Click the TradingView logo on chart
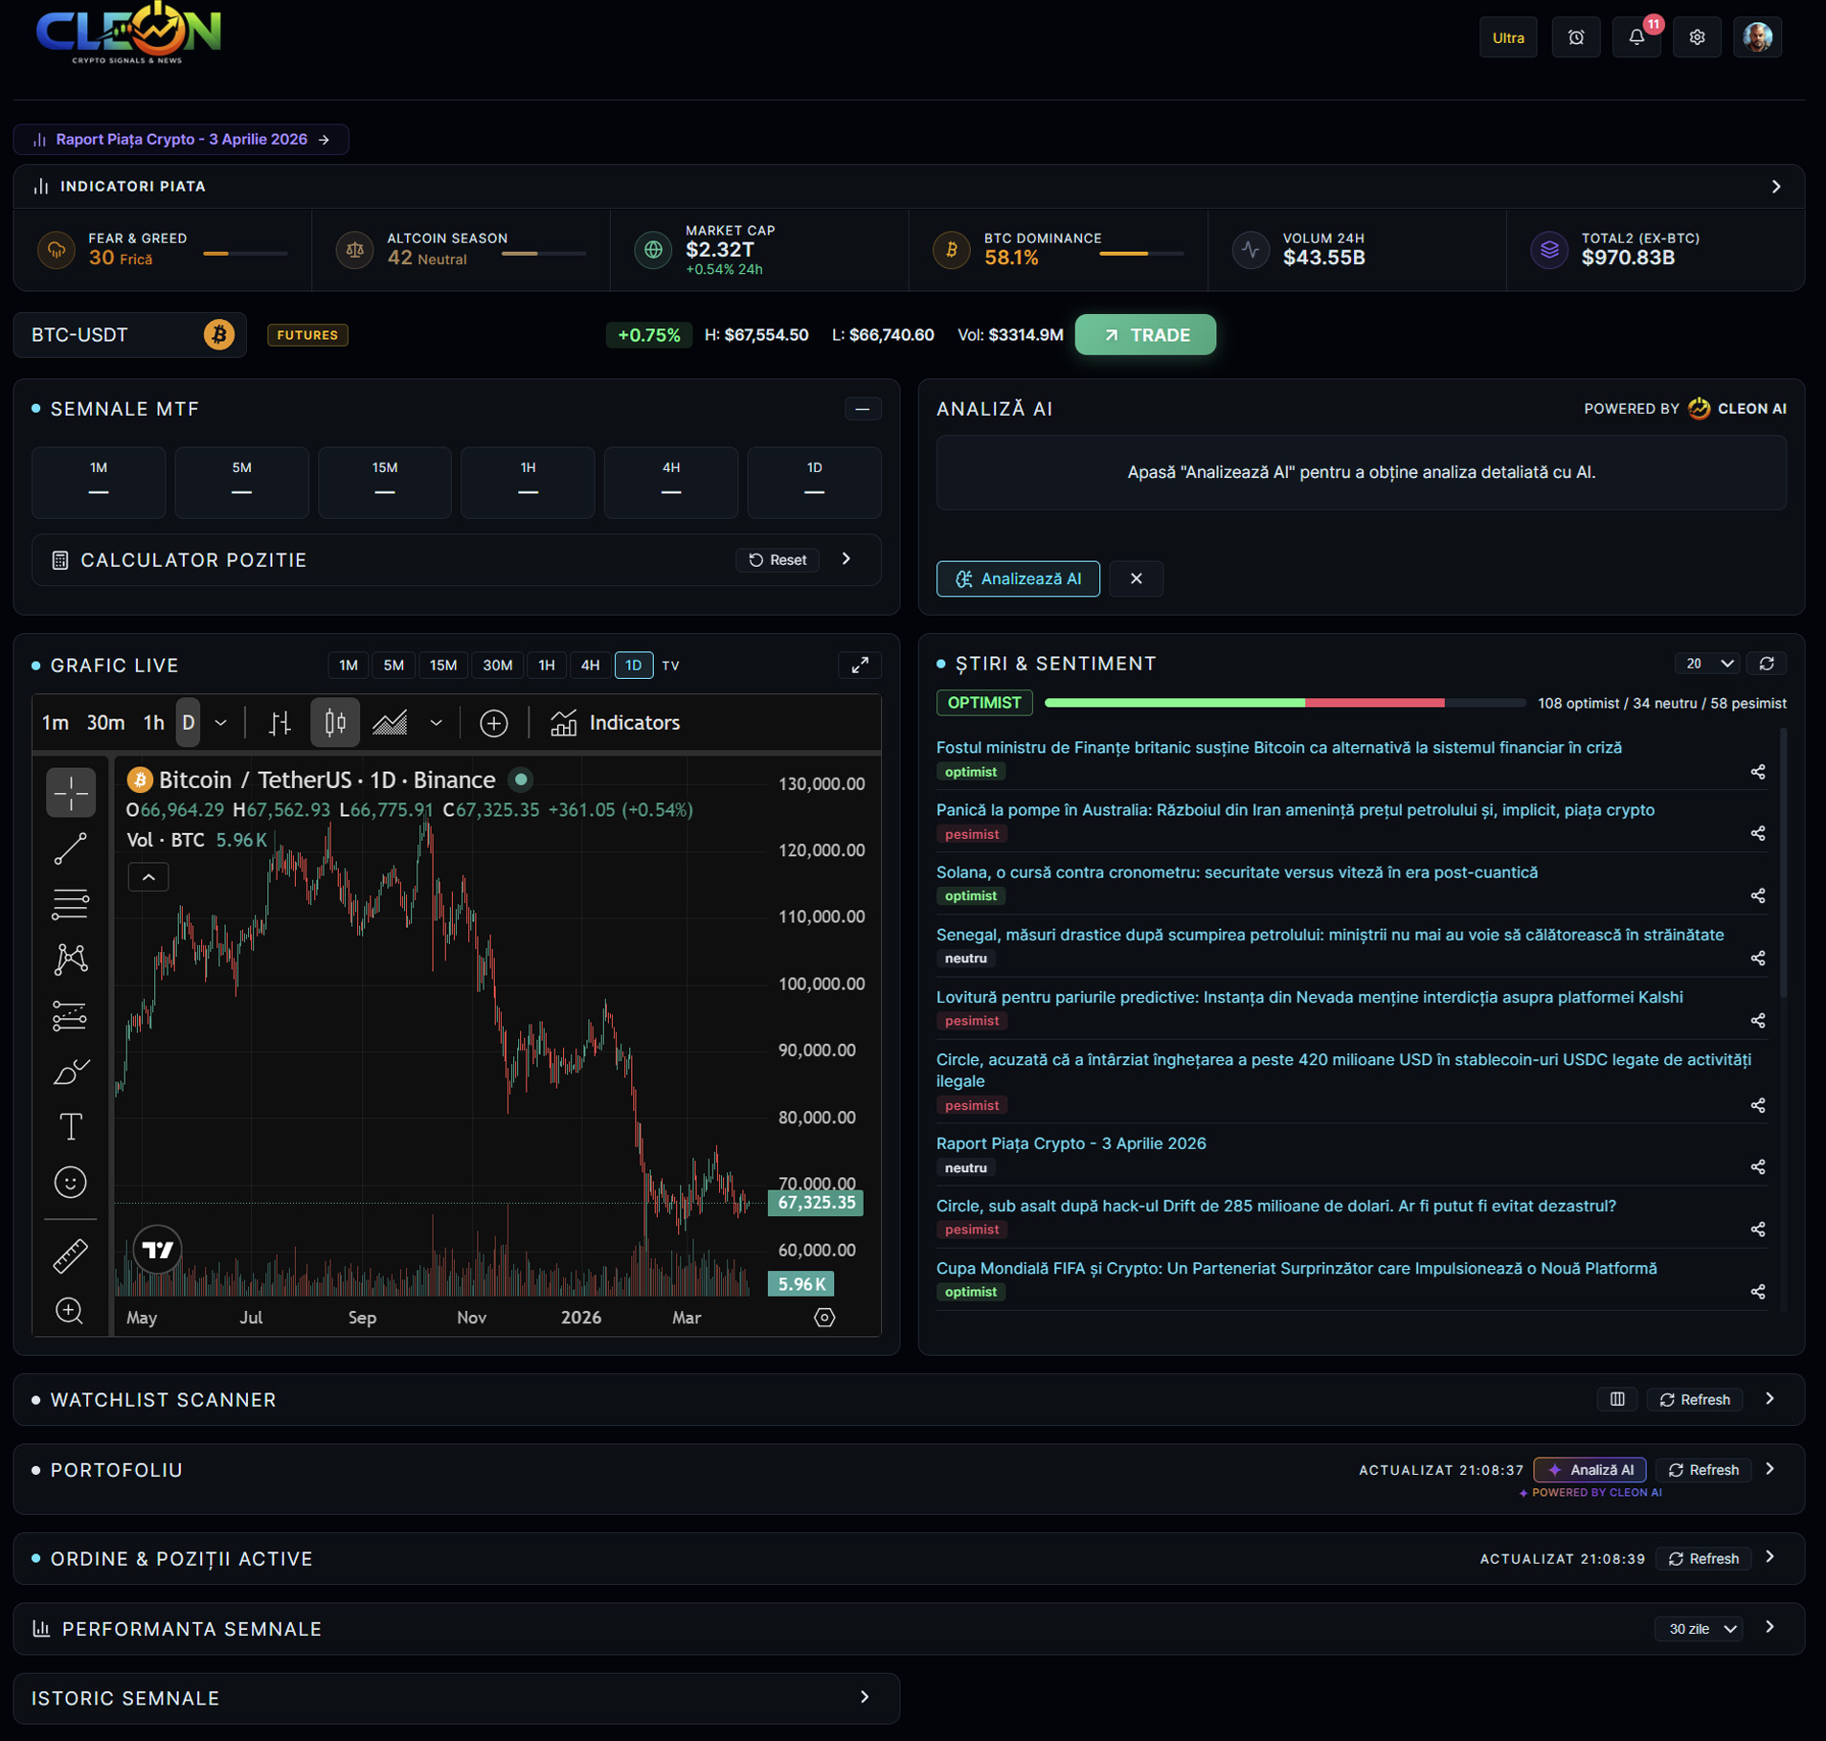 158,1250
